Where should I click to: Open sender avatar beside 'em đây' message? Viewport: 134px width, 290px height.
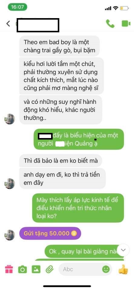click(10, 183)
